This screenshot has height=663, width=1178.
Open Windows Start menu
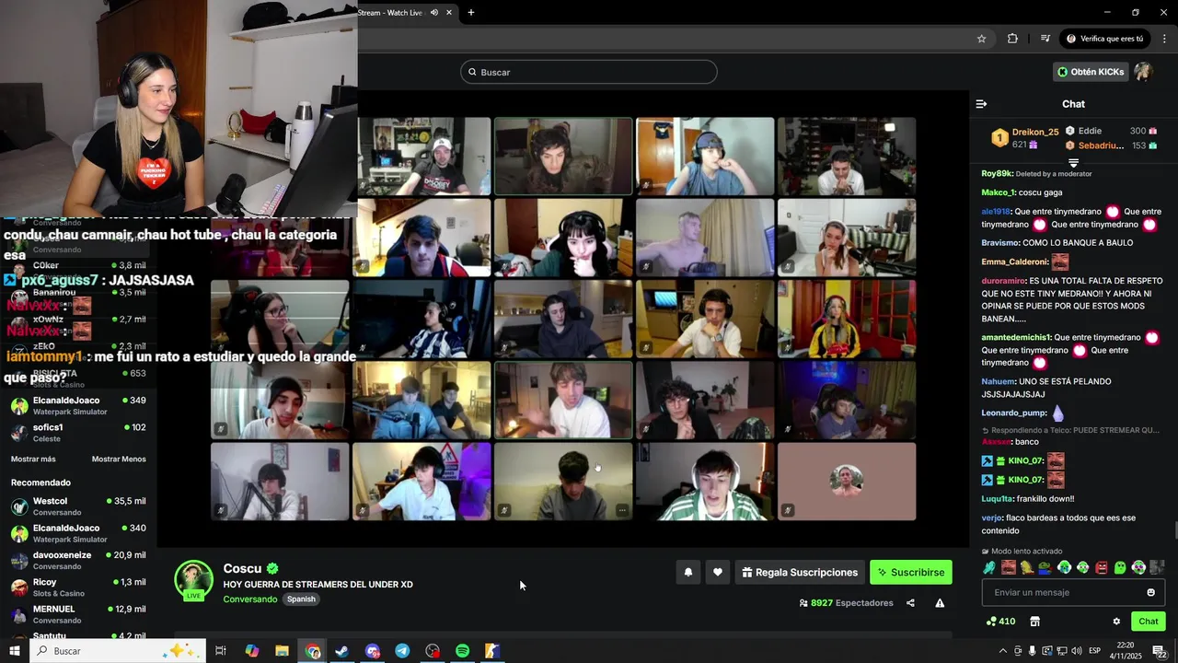(16, 651)
